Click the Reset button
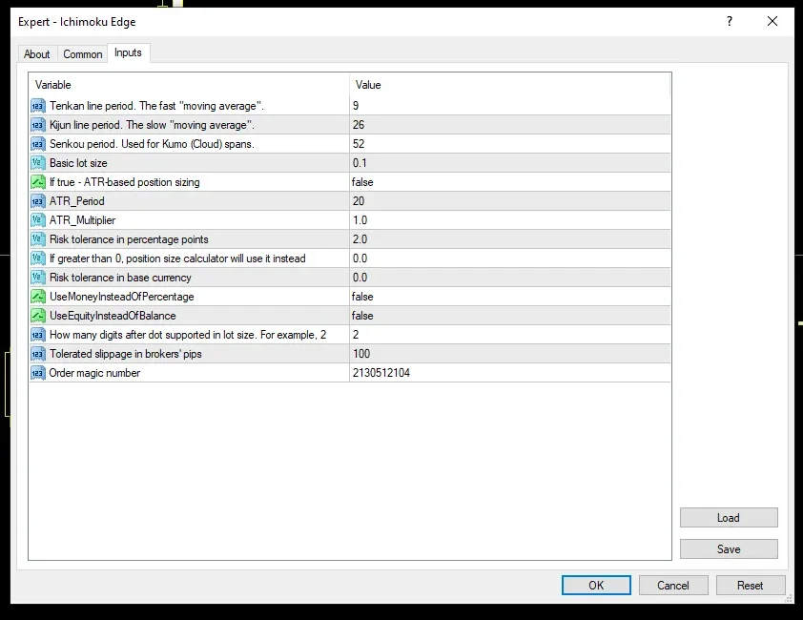Viewport: 803px width, 620px height. point(751,585)
